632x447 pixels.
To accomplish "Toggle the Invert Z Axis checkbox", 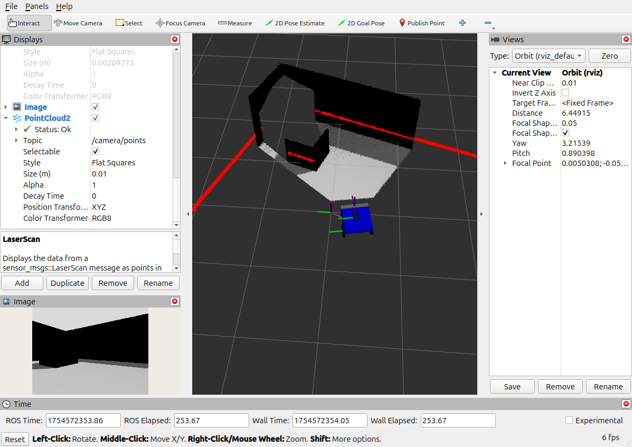I will point(565,93).
